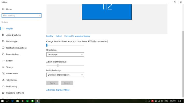
Task: Click the Detect link
Action: [x=59, y=36]
